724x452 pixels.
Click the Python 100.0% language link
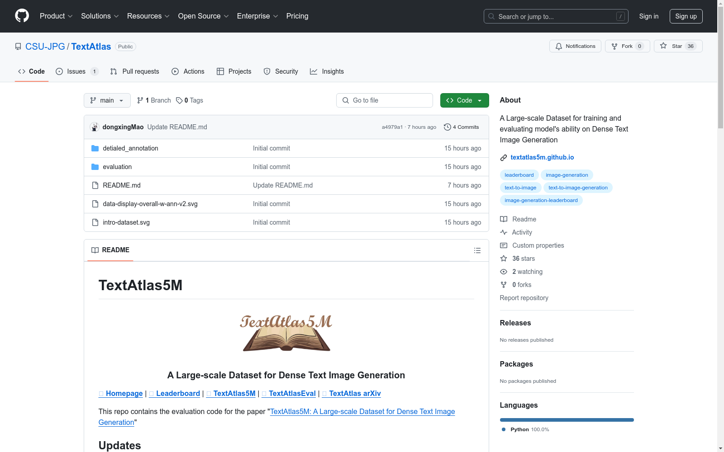(x=525, y=429)
